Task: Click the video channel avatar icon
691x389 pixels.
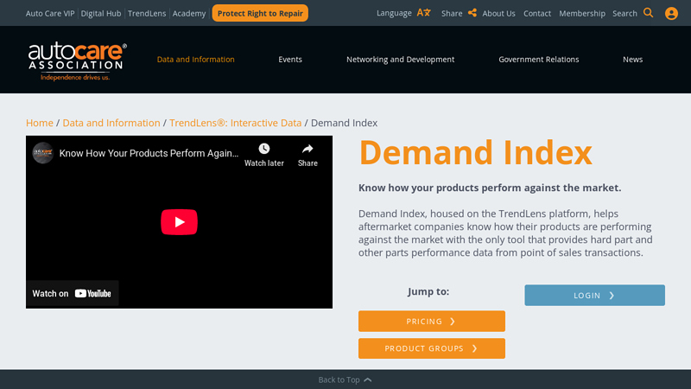Action: pyautogui.click(x=42, y=153)
